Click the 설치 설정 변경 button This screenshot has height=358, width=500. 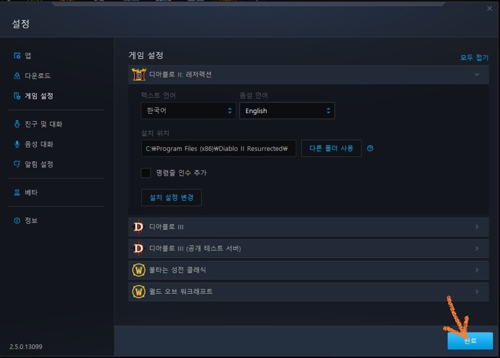[171, 197]
